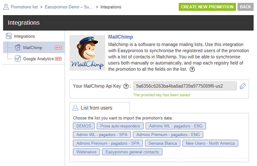Click the Integrations page header title
The height and width of the screenshot is (166, 257).
pyautogui.click(x=24, y=23)
